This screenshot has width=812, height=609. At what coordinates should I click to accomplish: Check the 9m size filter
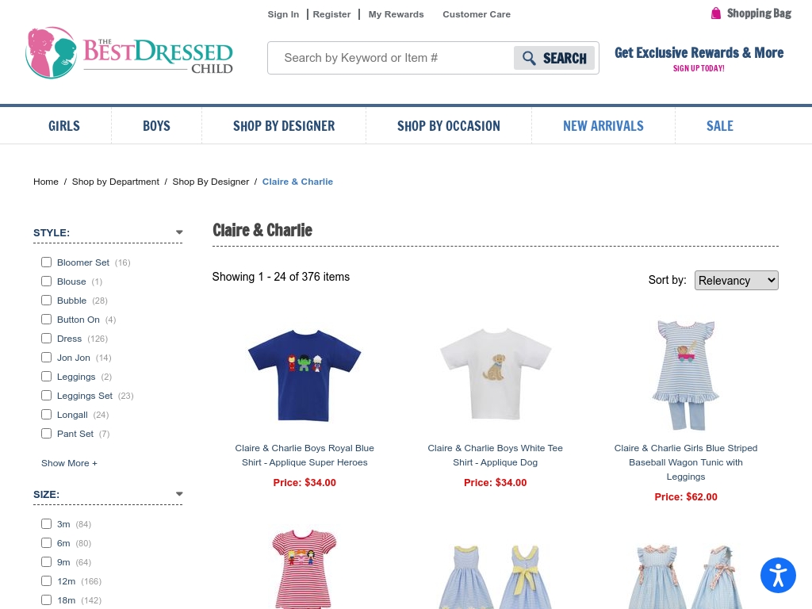pyautogui.click(x=47, y=562)
